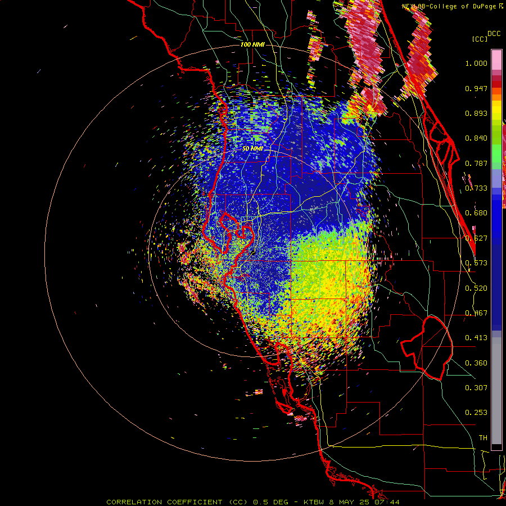Pick the bright yellow band near 0.893
The height and width of the screenshot is (506, 506).
point(496,110)
